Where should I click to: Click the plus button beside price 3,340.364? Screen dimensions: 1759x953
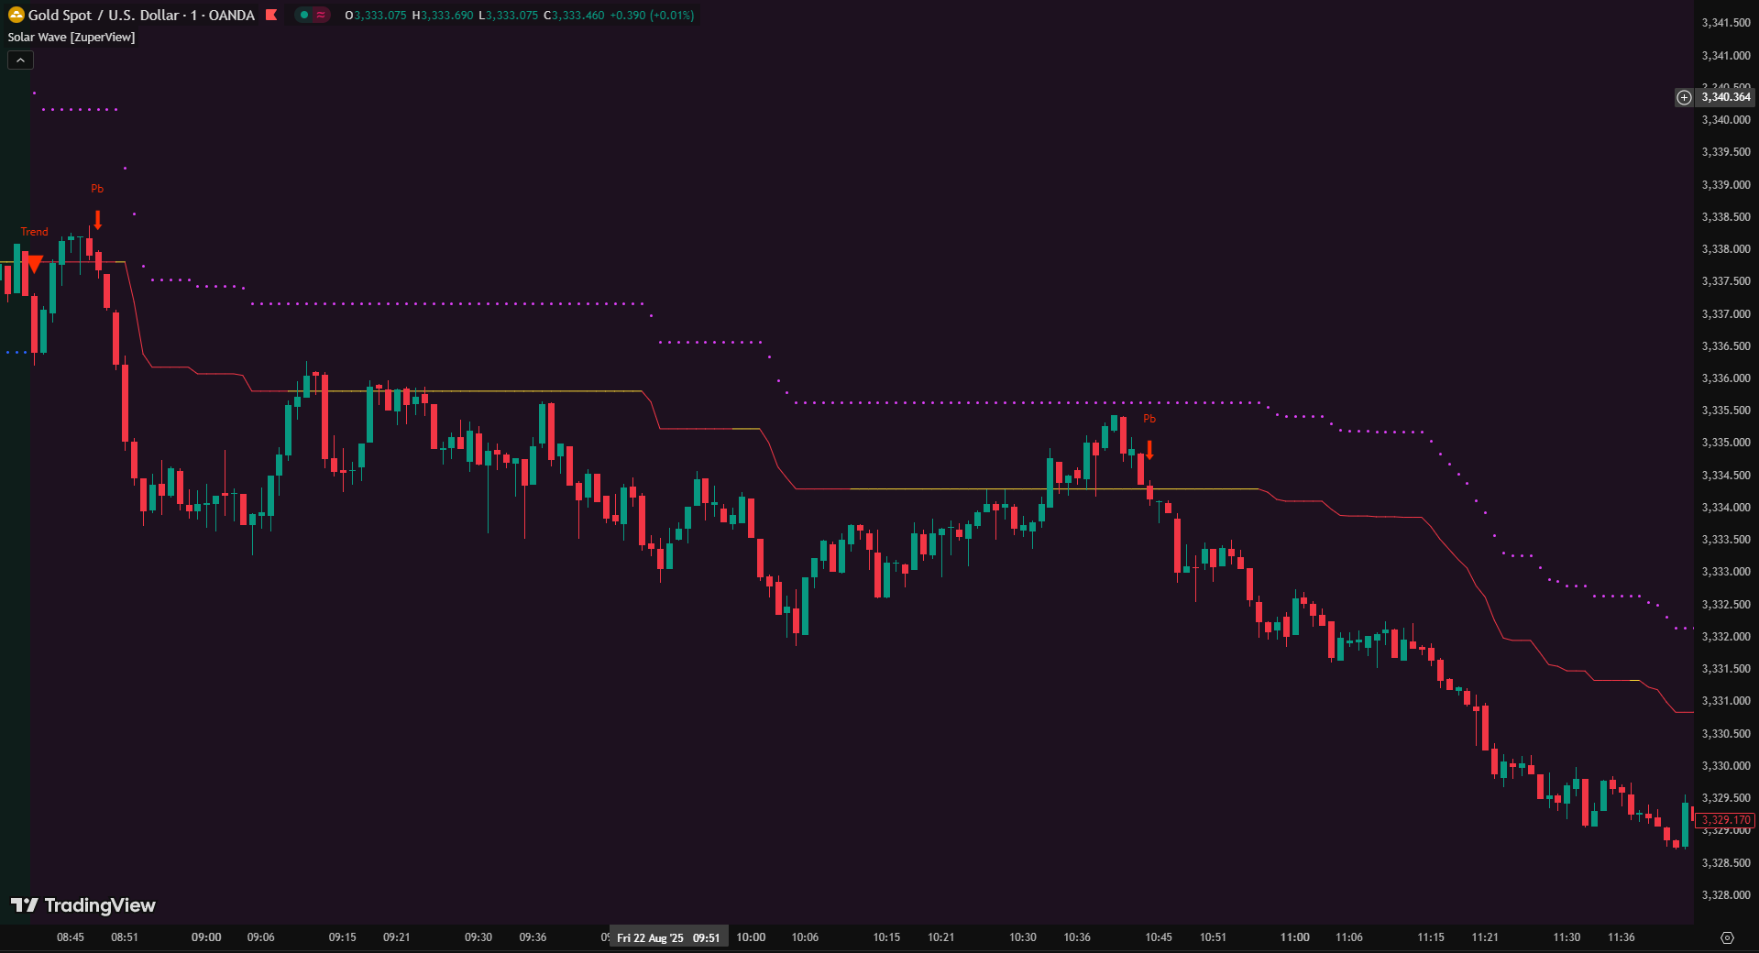tap(1684, 97)
